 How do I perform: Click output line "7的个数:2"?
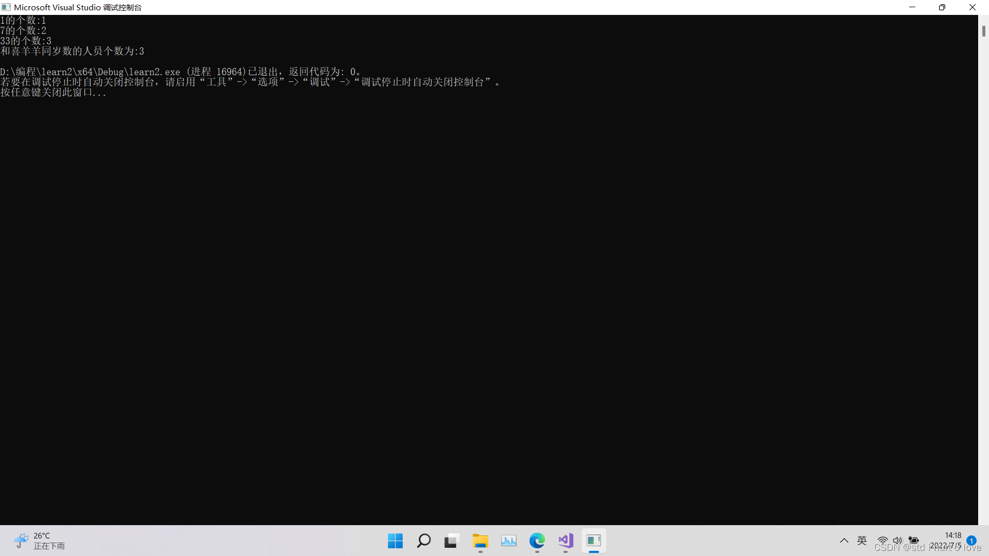(23, 31)
